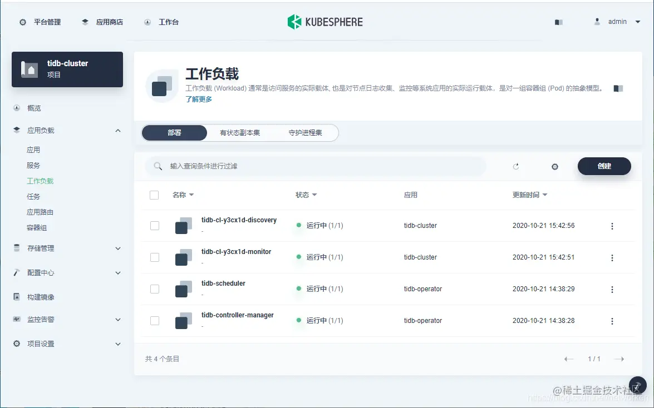The width and height of the screenshot is (654, 408).
Task: Open 容器组 in sidebar
Action: [x=37, y=227]
